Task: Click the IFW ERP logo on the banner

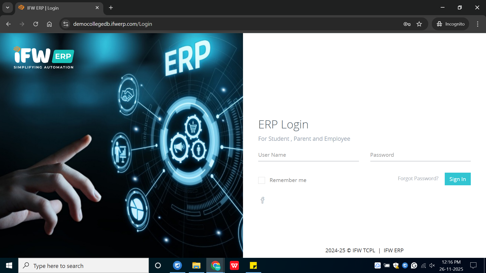Action: tap(44, 58)
